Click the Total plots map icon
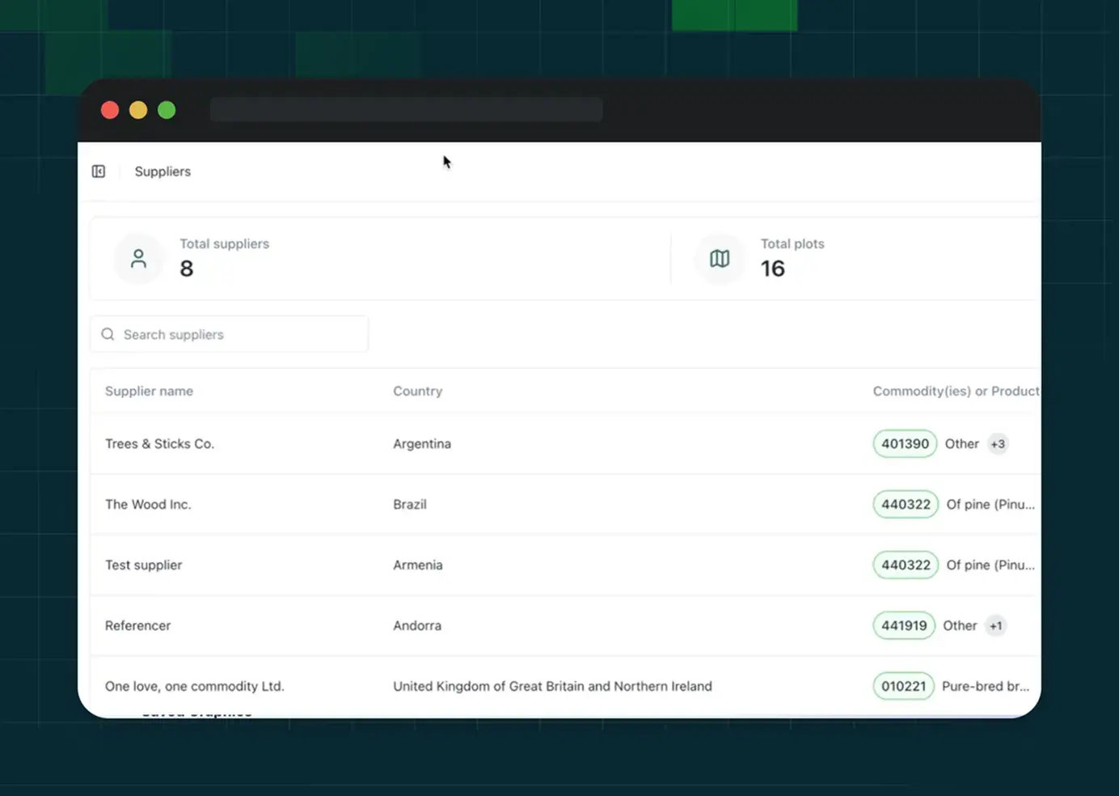Image resolution: width=1119 pixels, height=796 pixels. tap(719, 259)
